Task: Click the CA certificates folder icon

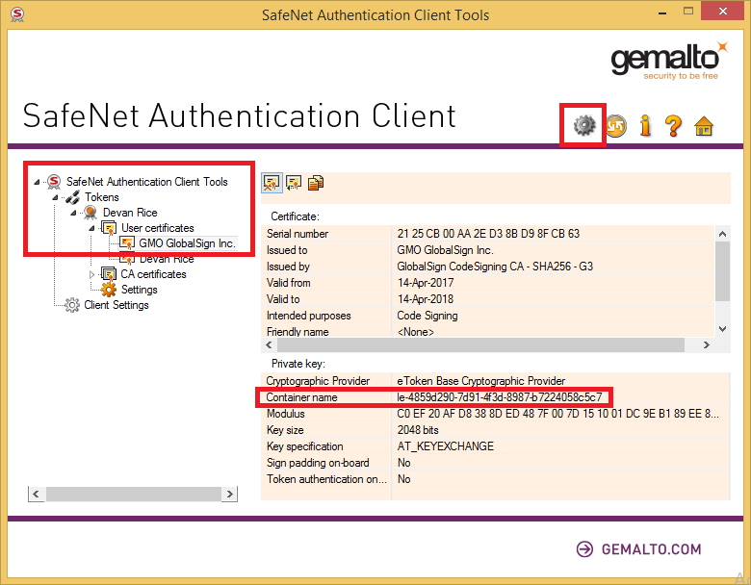Action: pos(109,274)
